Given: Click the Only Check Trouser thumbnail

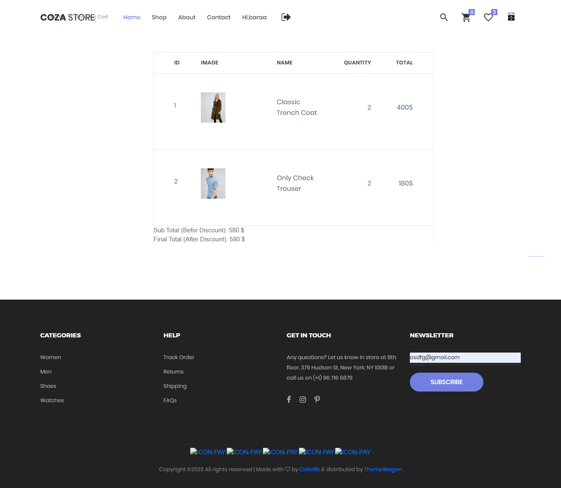Looking at the screenshot, I should click(213, 183).
